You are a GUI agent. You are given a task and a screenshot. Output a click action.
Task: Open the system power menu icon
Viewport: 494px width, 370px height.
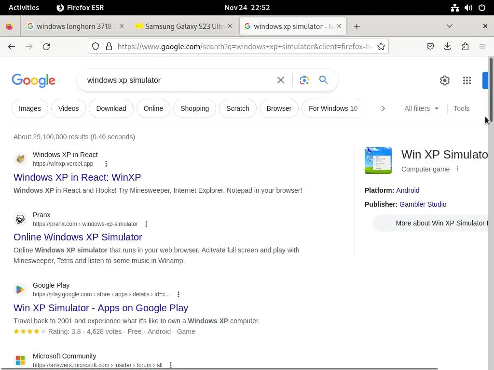point(482,8)
